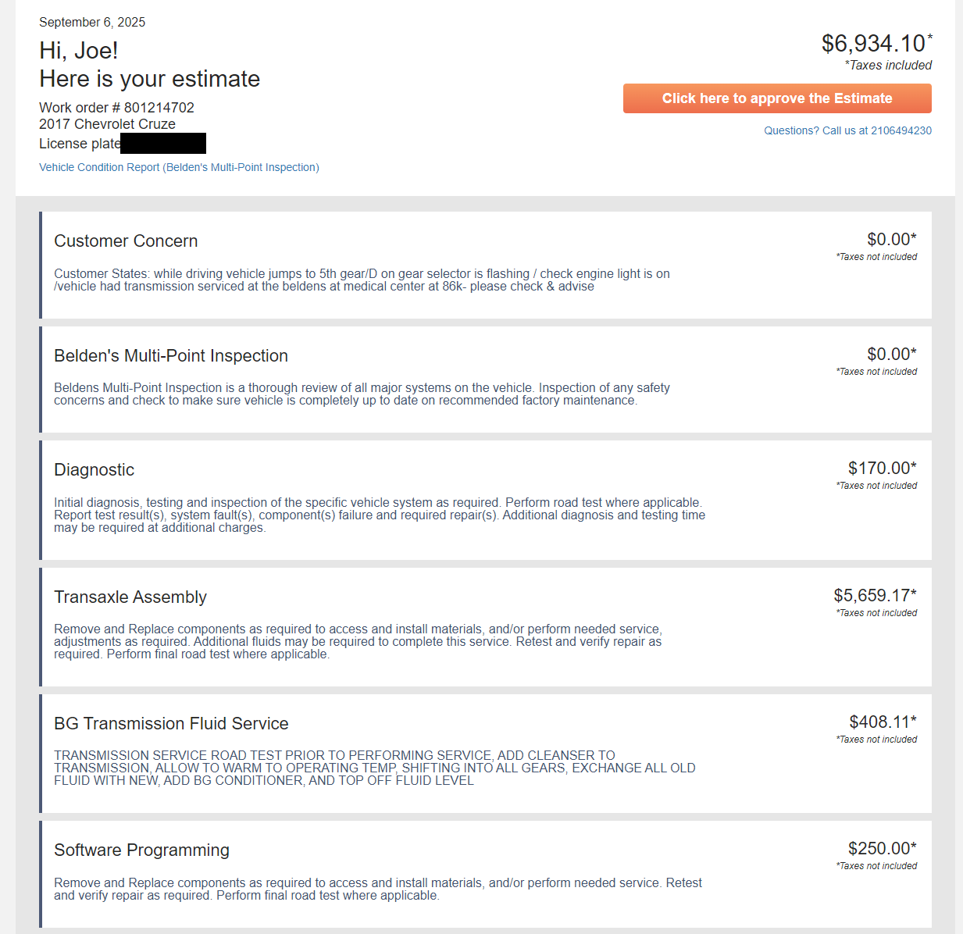Select the BG Transmission Fluid Service heading
The width and height of the screenshot is (963, 934).
pos(171,724)
